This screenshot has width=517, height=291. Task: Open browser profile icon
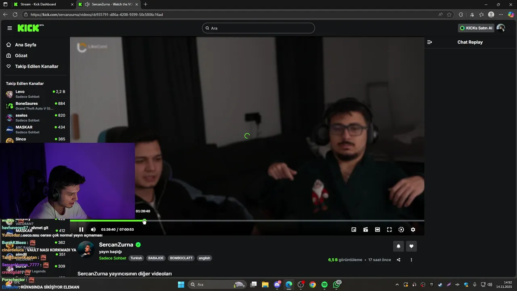[x=491, y=15]
